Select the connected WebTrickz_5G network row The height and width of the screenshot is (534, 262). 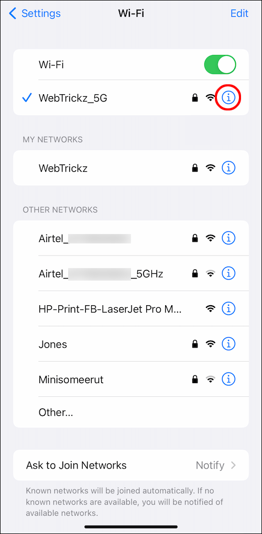pos(131,98)
